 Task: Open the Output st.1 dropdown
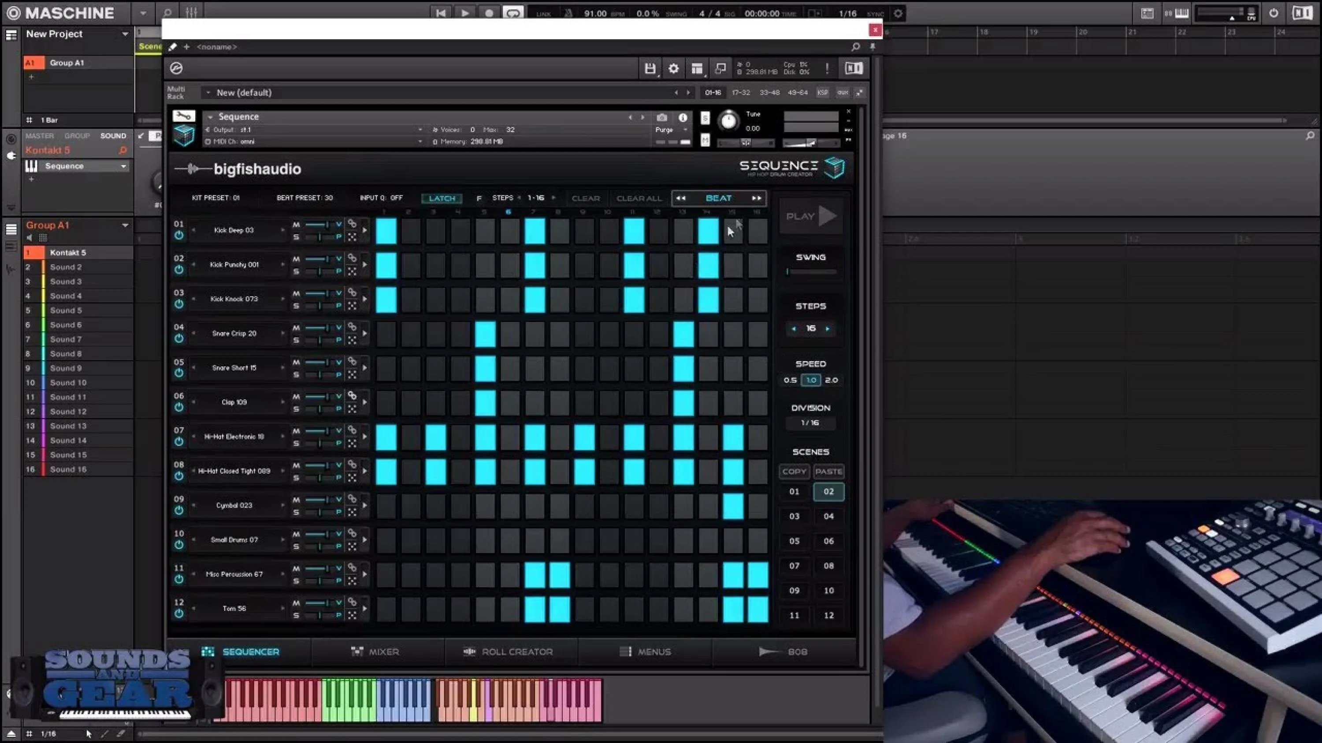(313, 130)
